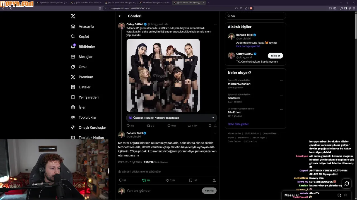Open more menu on Bahadır Telci's post
The image size is (357, 200).
pos(215,133)
